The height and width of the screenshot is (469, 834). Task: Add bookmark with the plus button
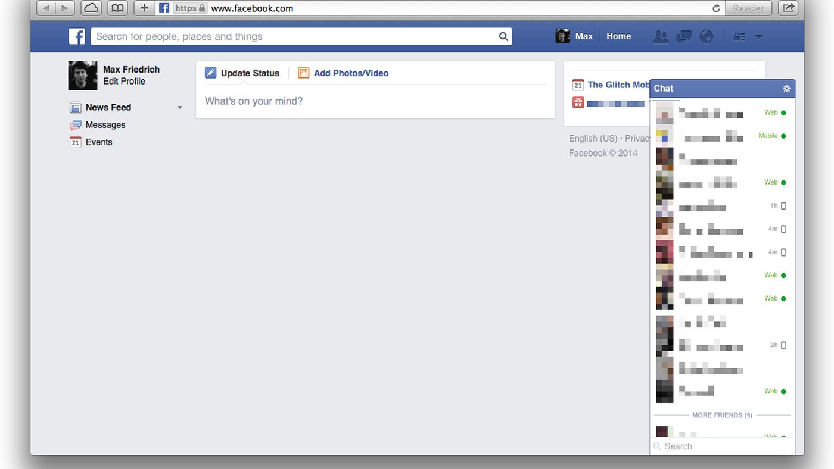tap(145, 8)
